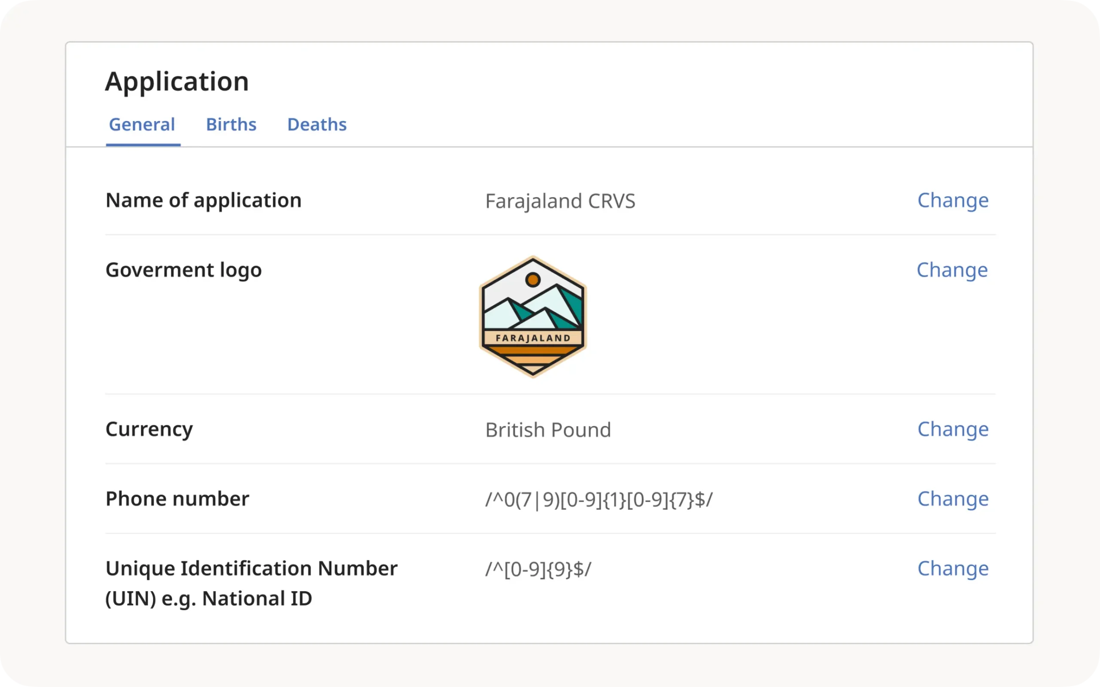Click the British Pound currency value
The width and height of the screenshot is (1100, 687).
[548, 430]
